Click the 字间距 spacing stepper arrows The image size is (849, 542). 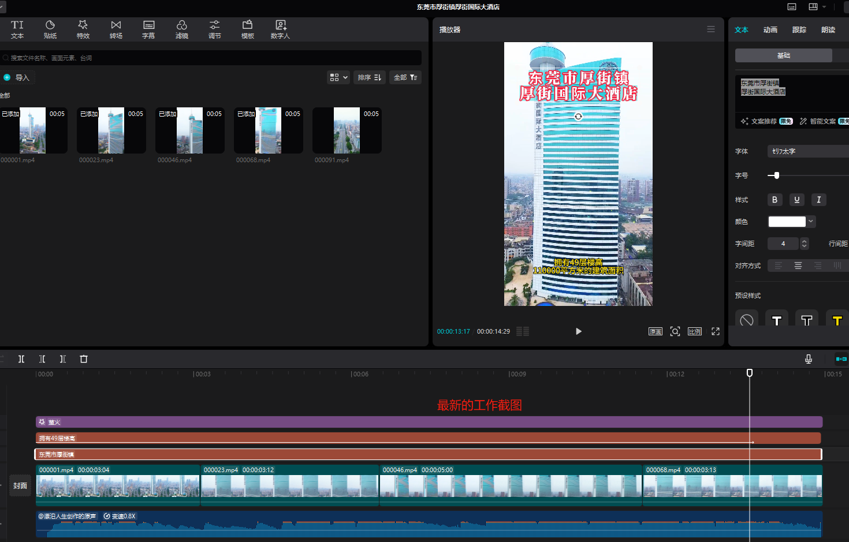coord(804,244)
